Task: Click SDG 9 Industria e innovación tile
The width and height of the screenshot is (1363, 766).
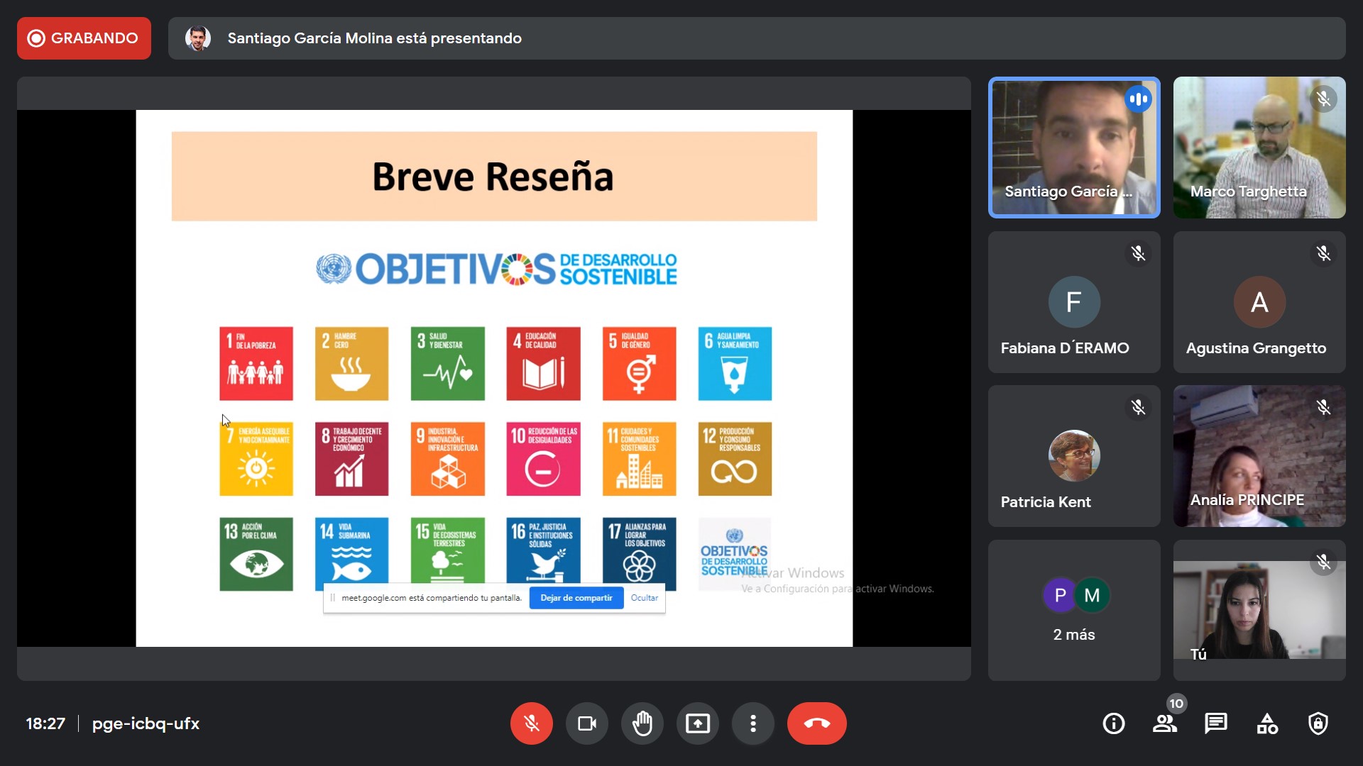Action: (x=448, y=459)
